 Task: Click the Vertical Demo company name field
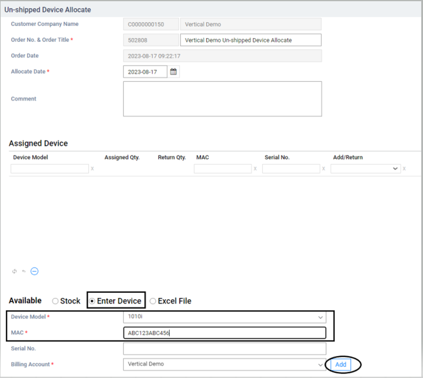[x=251, y=24]
